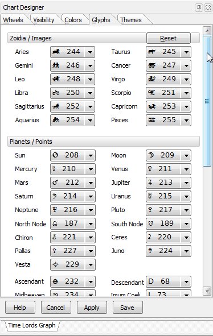Screen dimensions: 213x336
Task: Reset the Zoidia / Images glyphs
Action: [169, 38]
